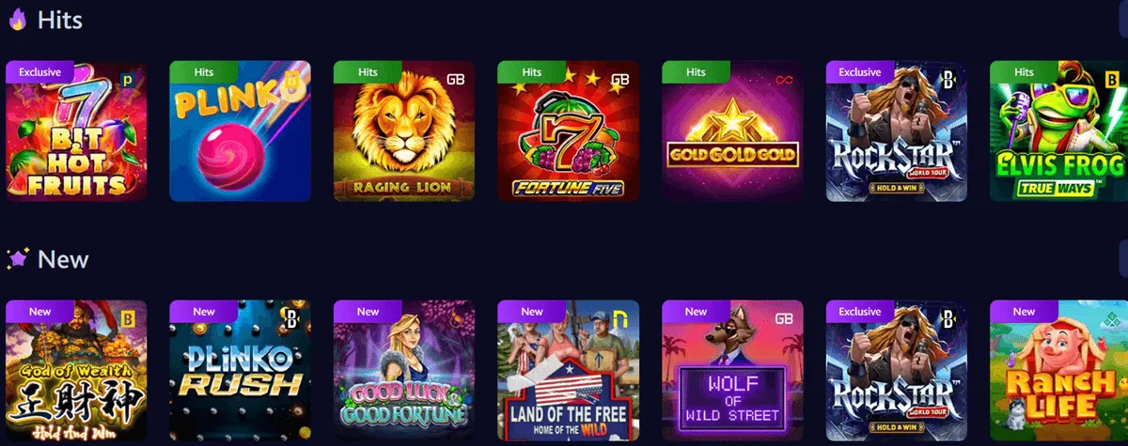
Task: Open the Ranch Life game
Action: [x=1060, y=371]
